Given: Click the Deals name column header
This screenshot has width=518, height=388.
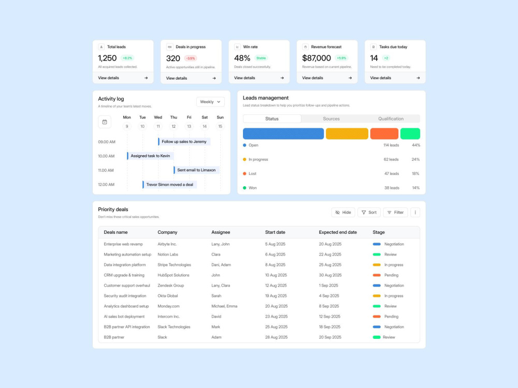Looking at the screenshot, I should (116, 232).
